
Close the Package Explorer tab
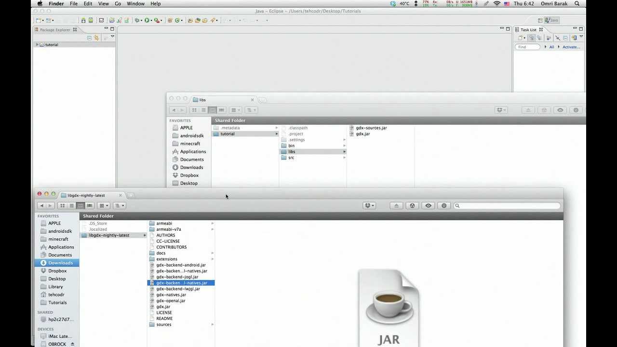(75, 29)
